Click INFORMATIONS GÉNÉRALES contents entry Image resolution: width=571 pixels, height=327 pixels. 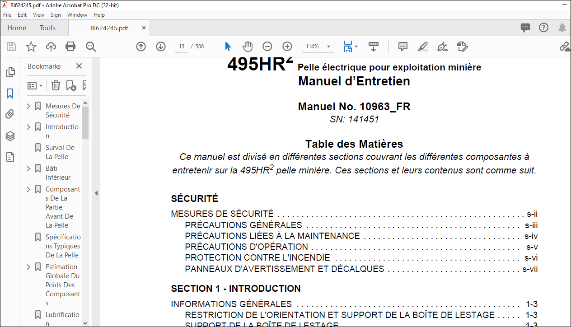tap(231, 304)
